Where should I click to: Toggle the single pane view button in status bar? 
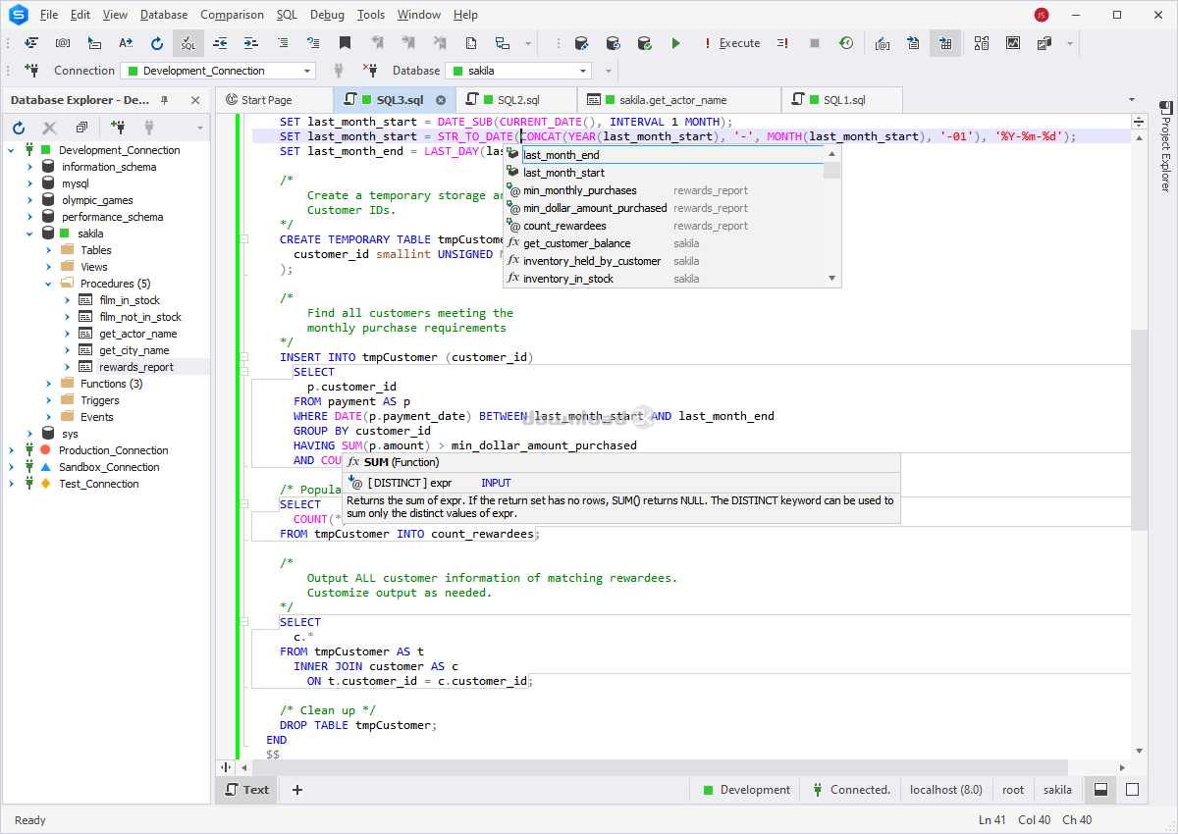(x=1132, y=790)
